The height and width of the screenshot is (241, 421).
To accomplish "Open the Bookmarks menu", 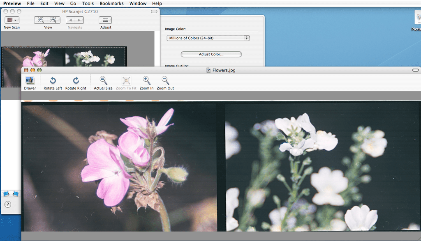I will tap(111, 3).
